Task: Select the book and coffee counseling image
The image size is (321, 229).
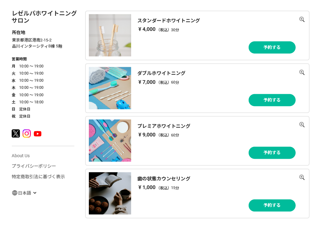Action: [110, 193]
